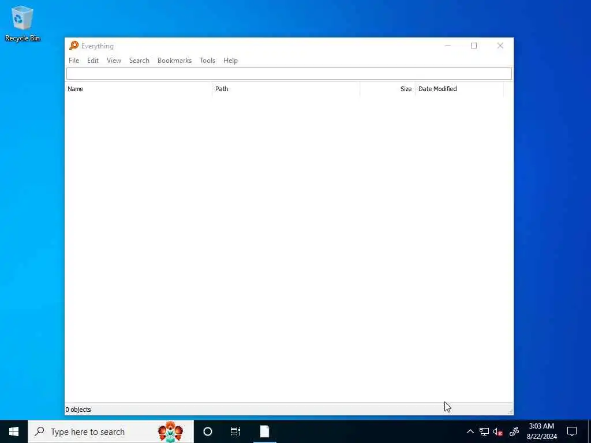Open the View menu
This screenshot has width=591, height=443.
click(114, 60)
